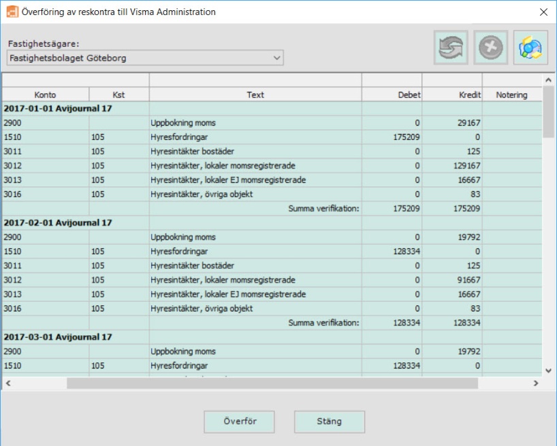Click Konto 3016 under 2017-02-01
The width and height of the screenshot is (557, 446).
point(12,309)
